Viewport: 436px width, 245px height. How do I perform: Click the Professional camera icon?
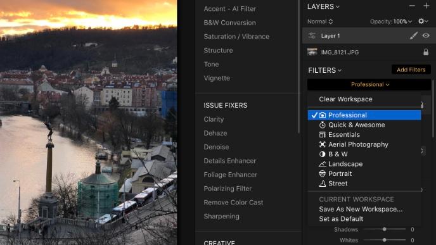323,115
